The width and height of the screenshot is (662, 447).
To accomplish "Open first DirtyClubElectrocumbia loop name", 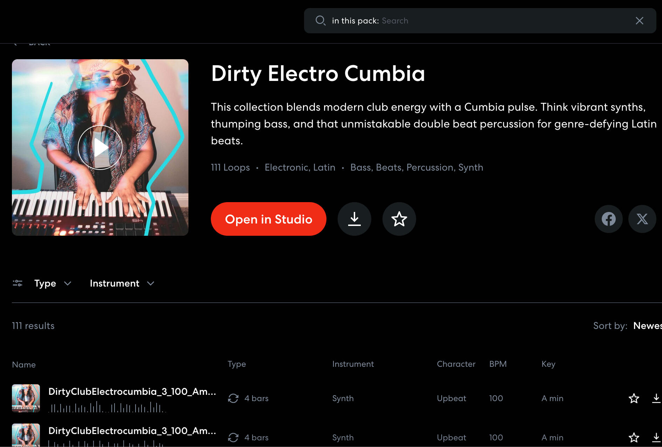I will 132,392.
